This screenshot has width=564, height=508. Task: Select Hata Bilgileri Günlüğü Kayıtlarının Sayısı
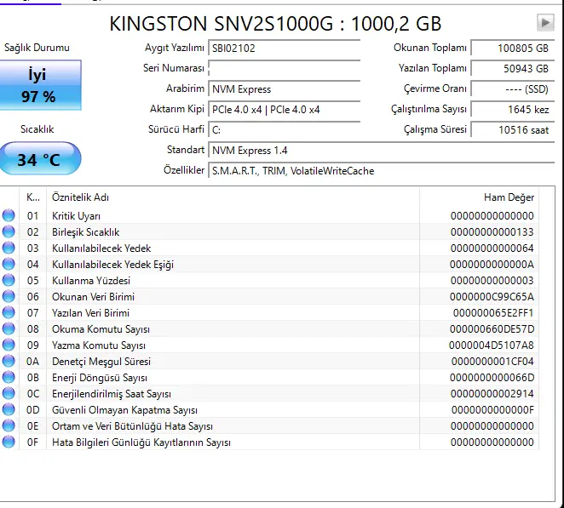(x=141, y=442)
